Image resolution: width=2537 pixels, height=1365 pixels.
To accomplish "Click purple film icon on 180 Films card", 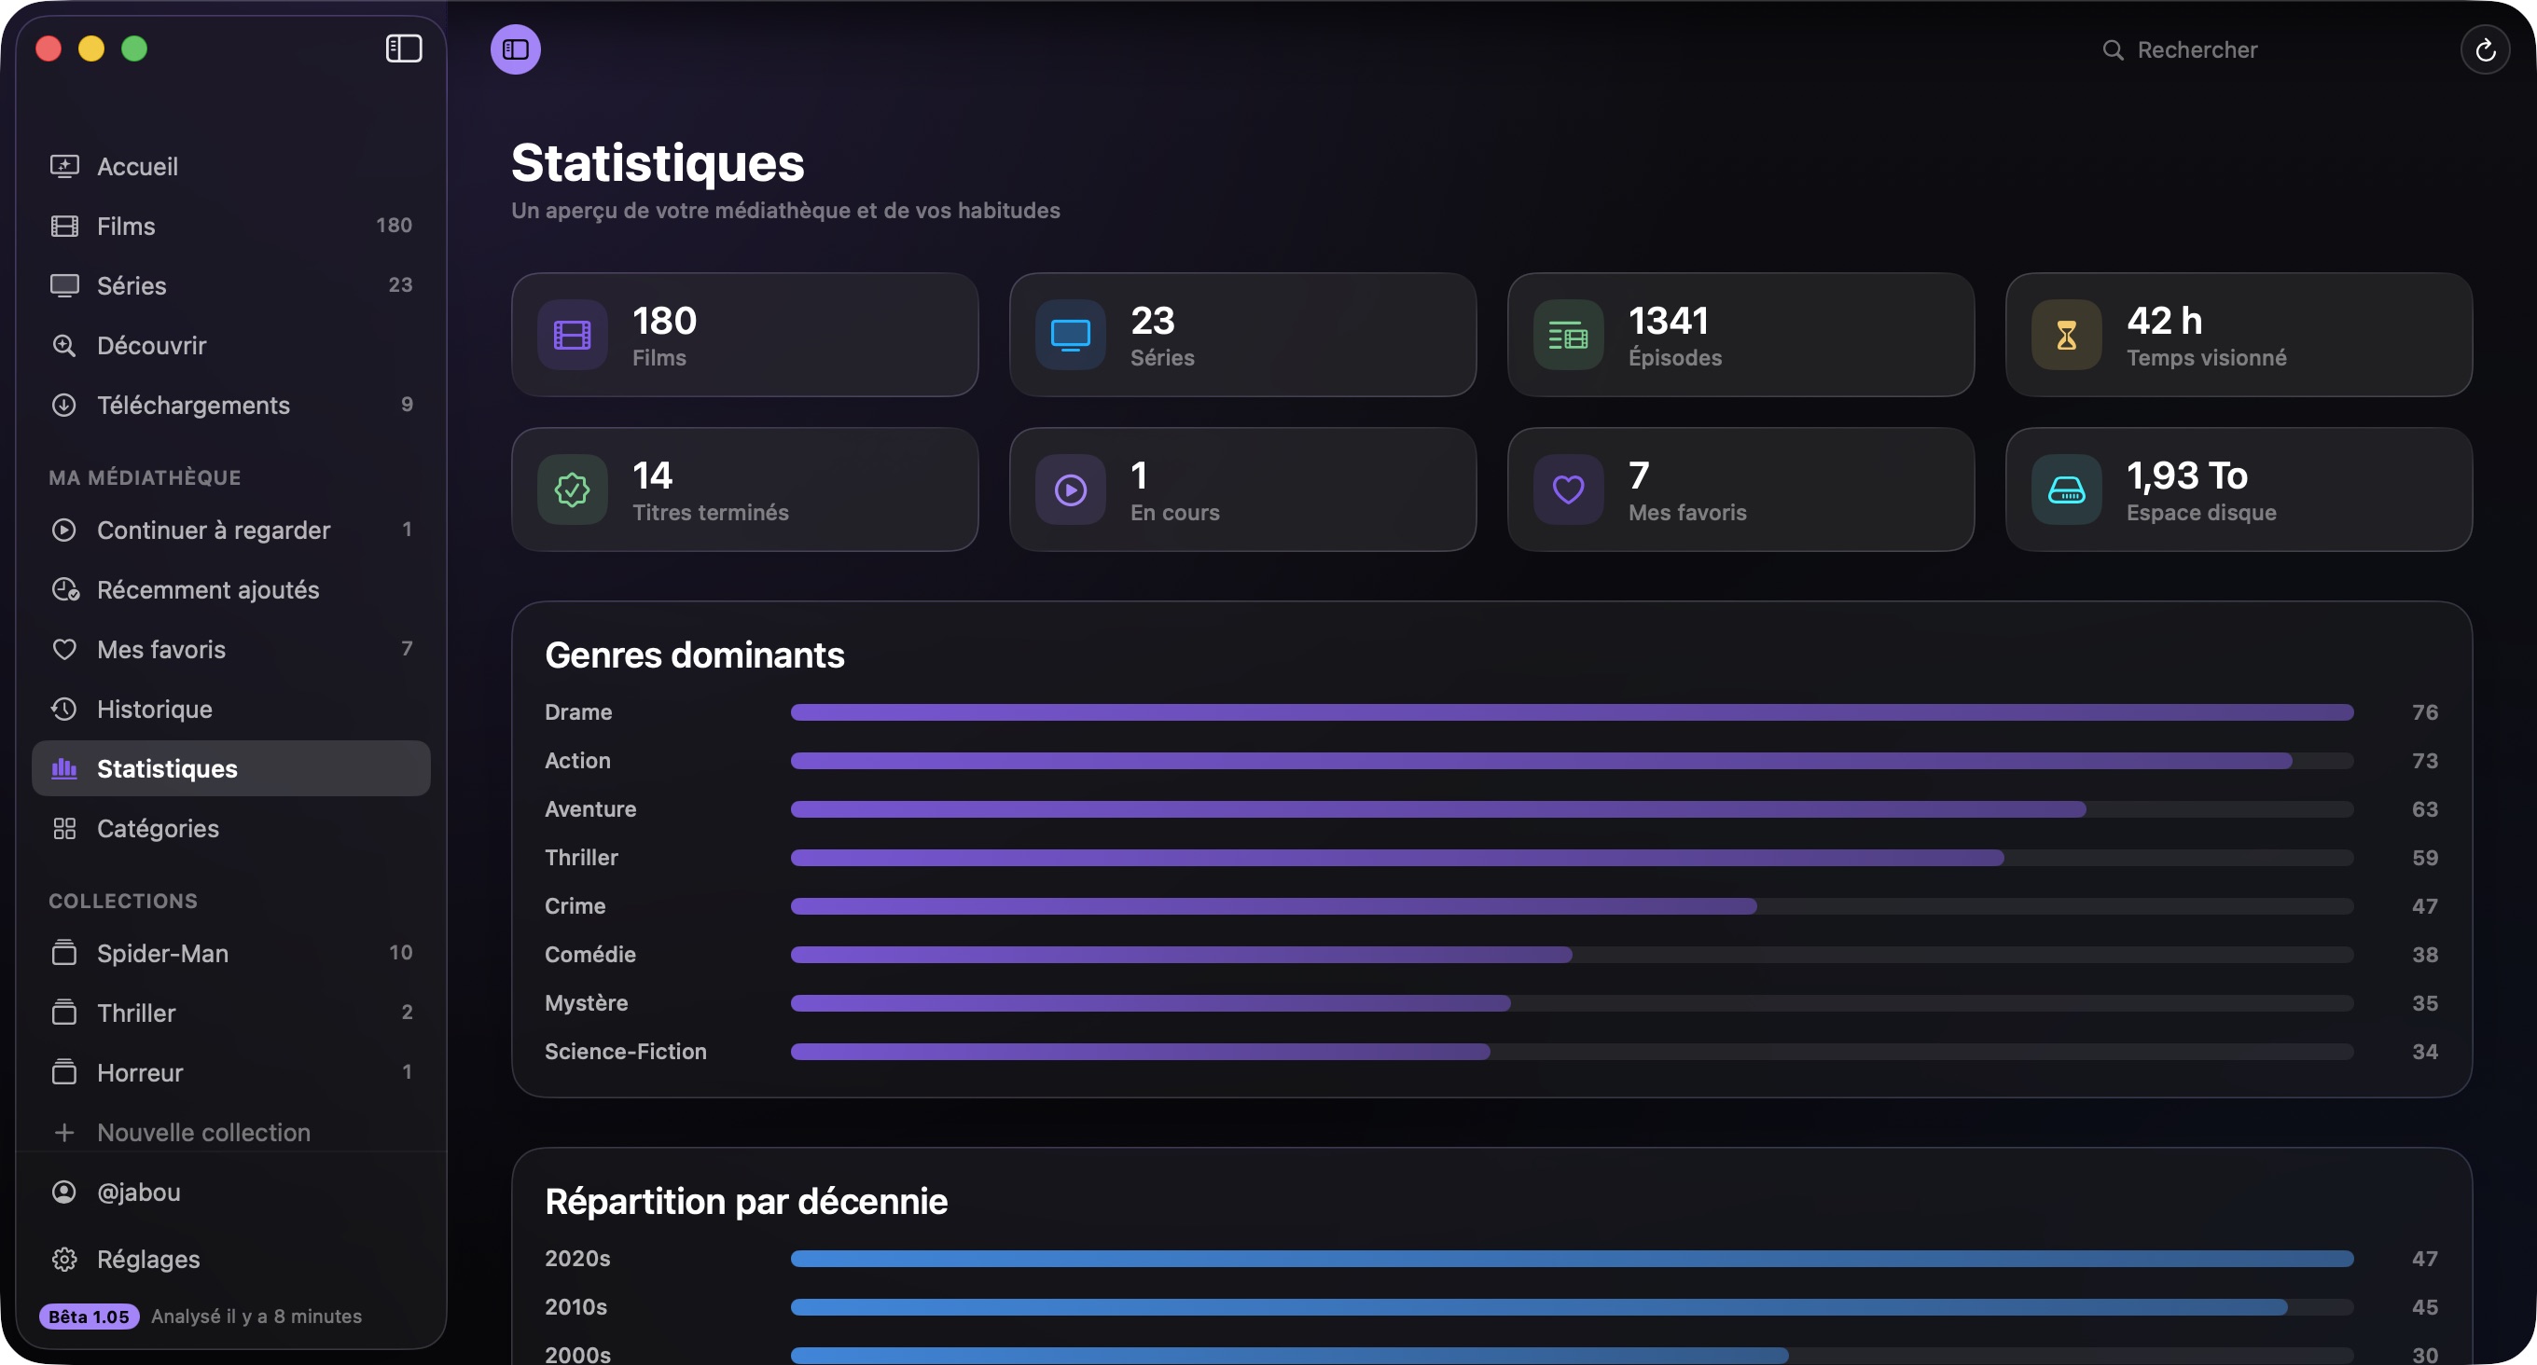I will pyautogui.click(x=572, y=335).
